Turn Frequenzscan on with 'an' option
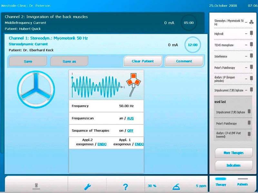 point(121,118)
